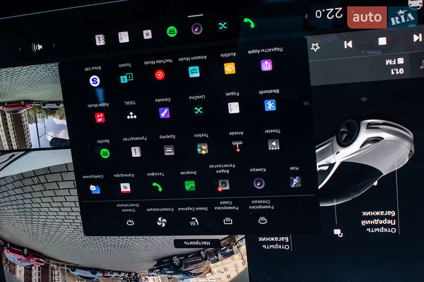Toggle the rear defrost
The image size is (424, 282).
228,221
